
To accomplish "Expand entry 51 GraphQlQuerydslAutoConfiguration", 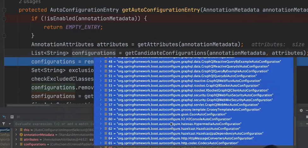I will (x=101, y=76).
